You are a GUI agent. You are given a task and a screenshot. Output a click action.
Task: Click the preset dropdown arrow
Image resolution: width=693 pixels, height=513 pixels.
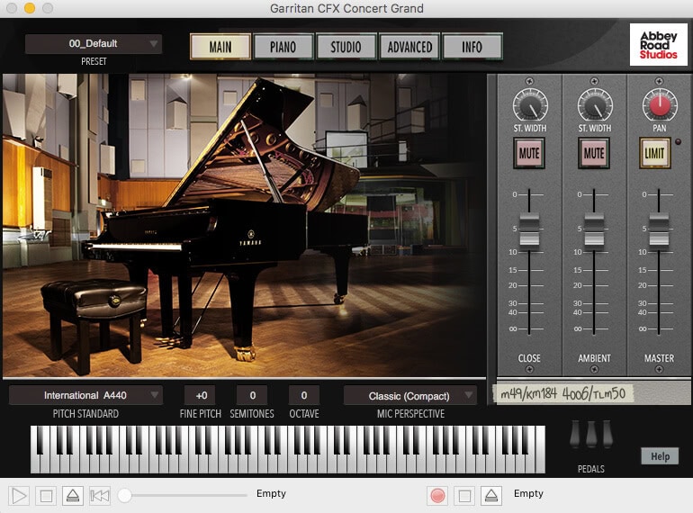pyautogui.click(x=153, y=44)
